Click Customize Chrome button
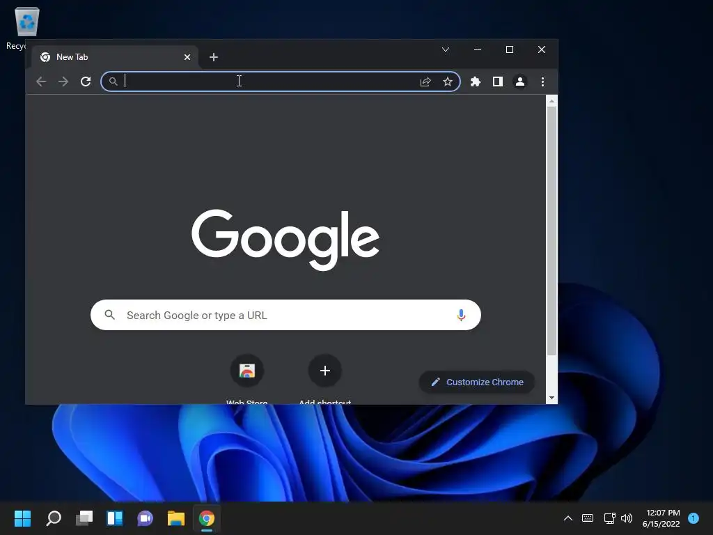 point(476,382)
